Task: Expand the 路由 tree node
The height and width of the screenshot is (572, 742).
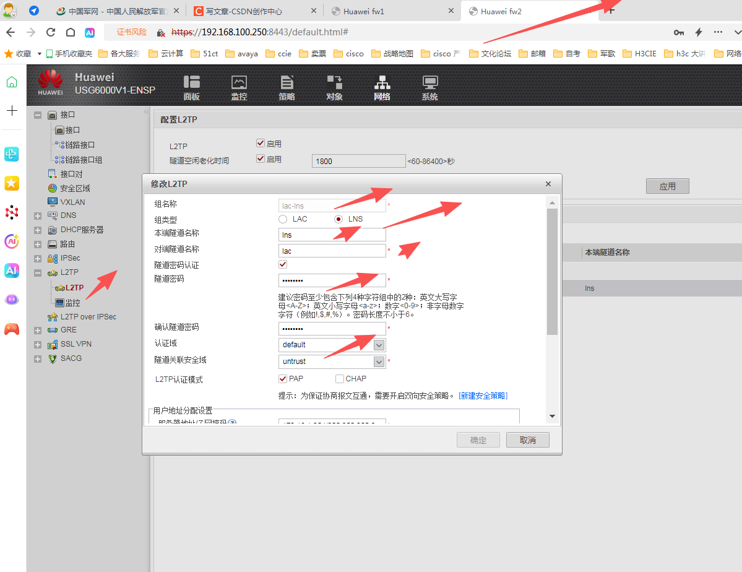Action: pyautogui.click(x=38, y=245)
